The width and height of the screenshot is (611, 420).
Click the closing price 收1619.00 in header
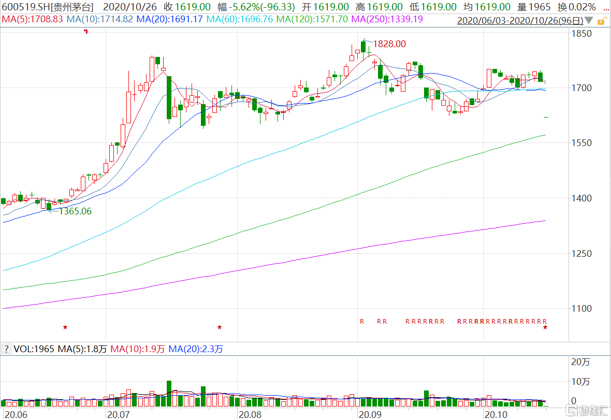[x=187, y=7]
